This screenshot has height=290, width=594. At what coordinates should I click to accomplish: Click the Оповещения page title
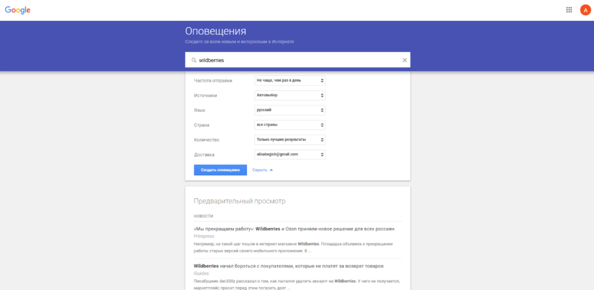click(x=216, y=31)
